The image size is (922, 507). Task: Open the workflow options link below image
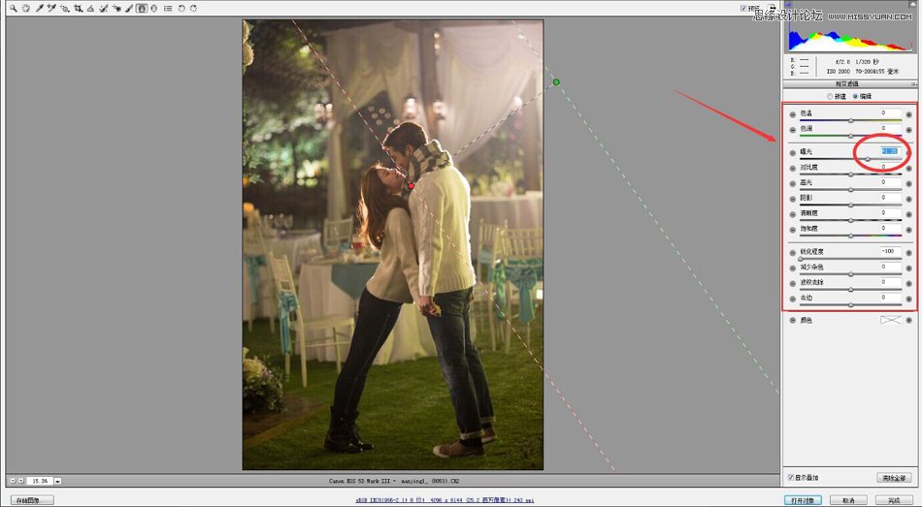click(445, 500)
